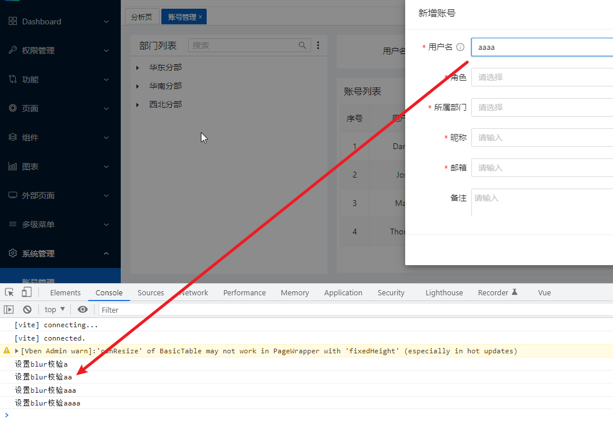Select the DevTools inspect element icon
The image size is (613, 445).
9,292
